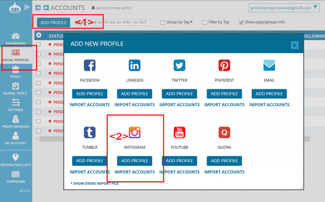Viewport: 325px width, 202px height.
Task: Import accounts for Facebook
Action: [90, 105]
